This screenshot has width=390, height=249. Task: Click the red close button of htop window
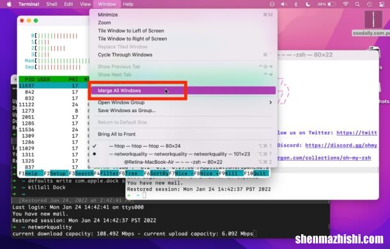click(x=22, y=20)
